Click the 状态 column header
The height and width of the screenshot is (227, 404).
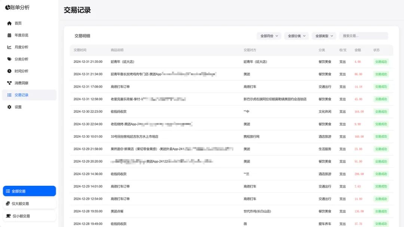376,50
